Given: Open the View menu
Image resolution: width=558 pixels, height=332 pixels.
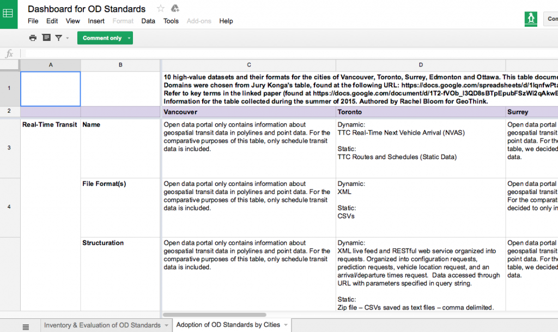Looking at the screenshot, I should [72, 21].
